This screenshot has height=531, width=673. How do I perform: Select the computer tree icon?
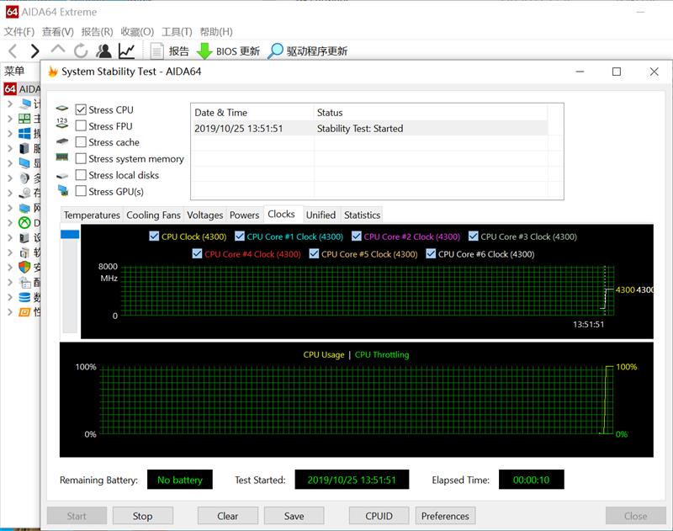click(25, 104)
